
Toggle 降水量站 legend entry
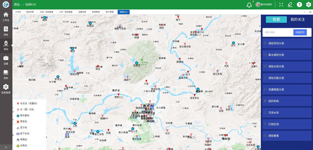[x=24, y=115]
